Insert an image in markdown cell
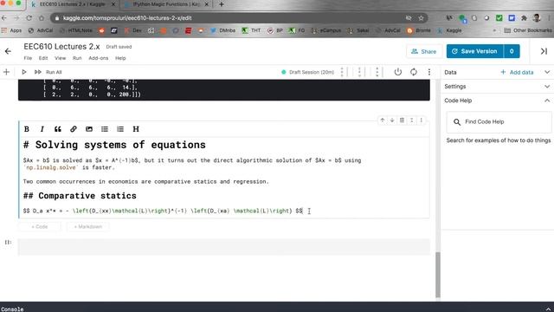This screenshot has height=312, width=554. (89, 129)
